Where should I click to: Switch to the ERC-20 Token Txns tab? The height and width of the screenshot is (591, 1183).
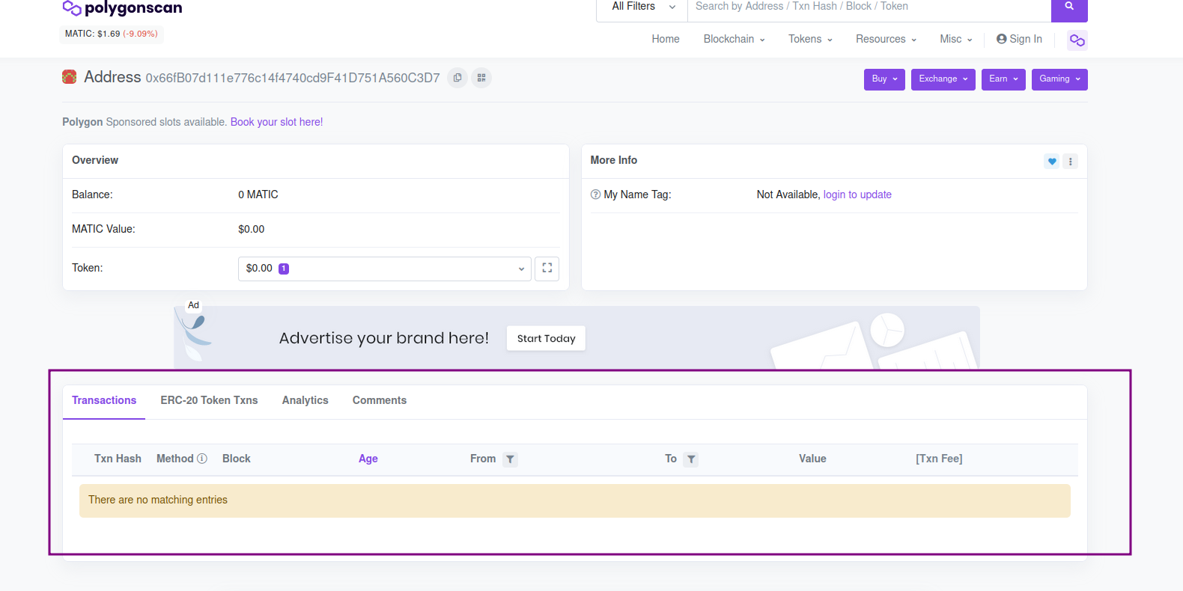coord(209,400)
